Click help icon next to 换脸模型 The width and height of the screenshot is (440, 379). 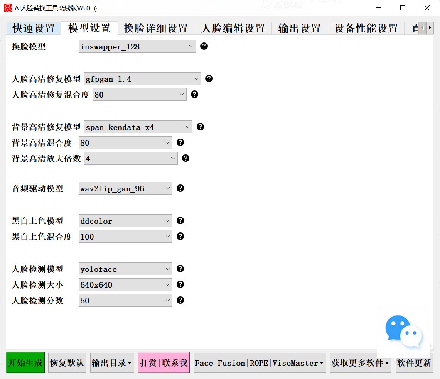coord(204,46)
